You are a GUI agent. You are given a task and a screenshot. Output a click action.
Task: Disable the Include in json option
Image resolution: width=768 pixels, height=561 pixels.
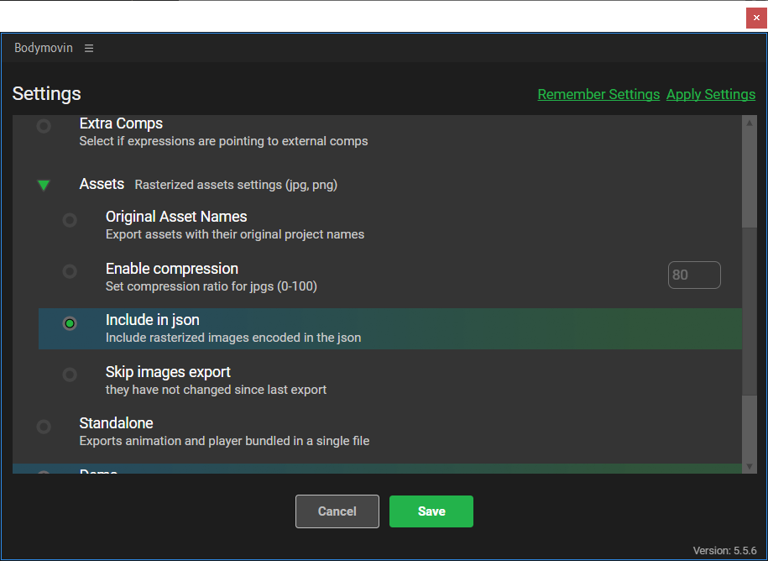point(70,323)
